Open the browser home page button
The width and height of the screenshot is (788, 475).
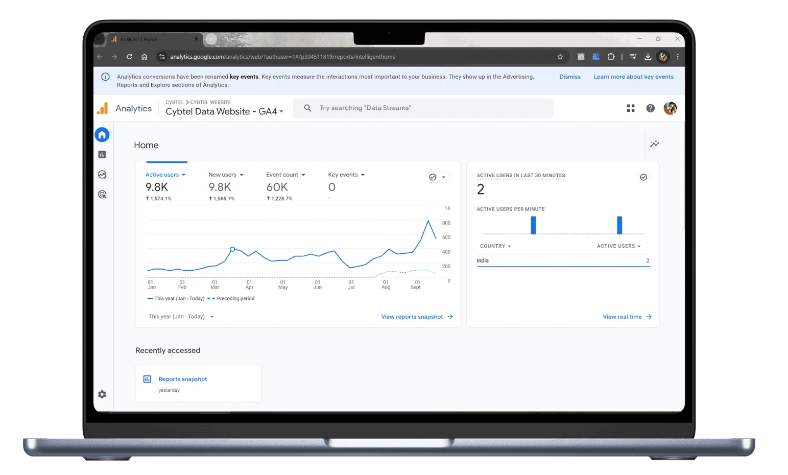[144, 57]
